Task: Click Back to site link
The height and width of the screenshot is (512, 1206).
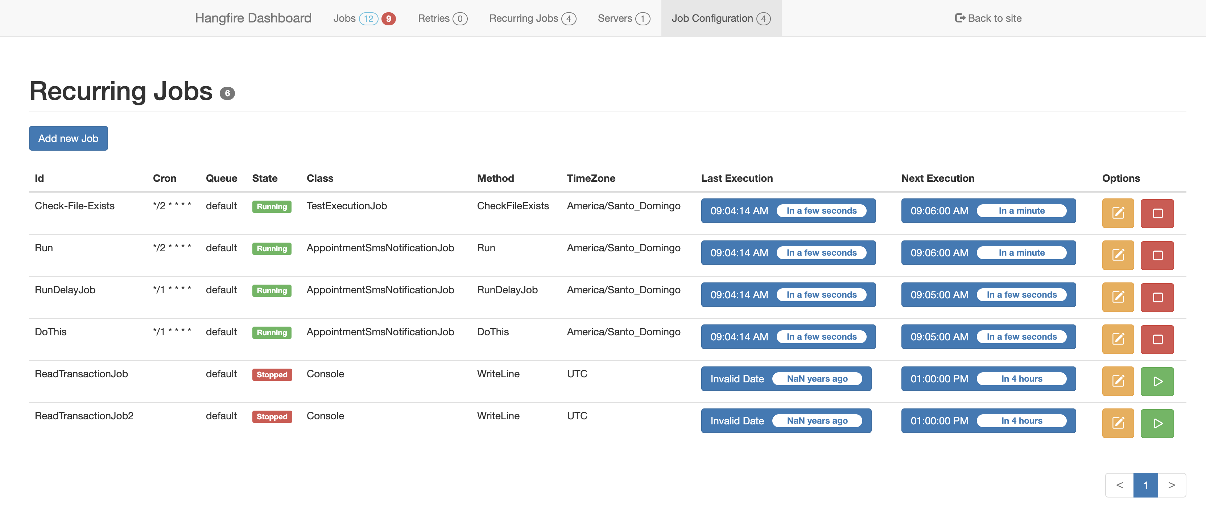Action: [x=988, y=18]
